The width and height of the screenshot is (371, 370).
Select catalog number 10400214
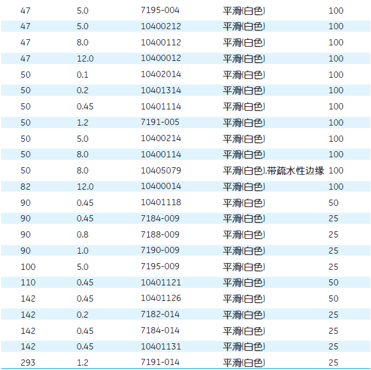[161, 138]
